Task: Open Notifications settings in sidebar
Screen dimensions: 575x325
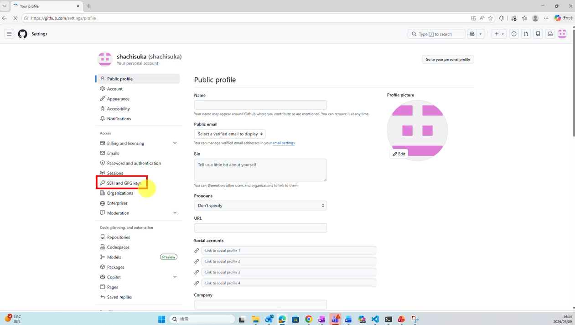Action: pos(139,119)
